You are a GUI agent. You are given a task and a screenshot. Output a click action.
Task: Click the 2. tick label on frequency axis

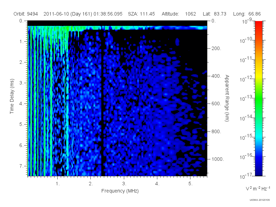coord(91,184)
